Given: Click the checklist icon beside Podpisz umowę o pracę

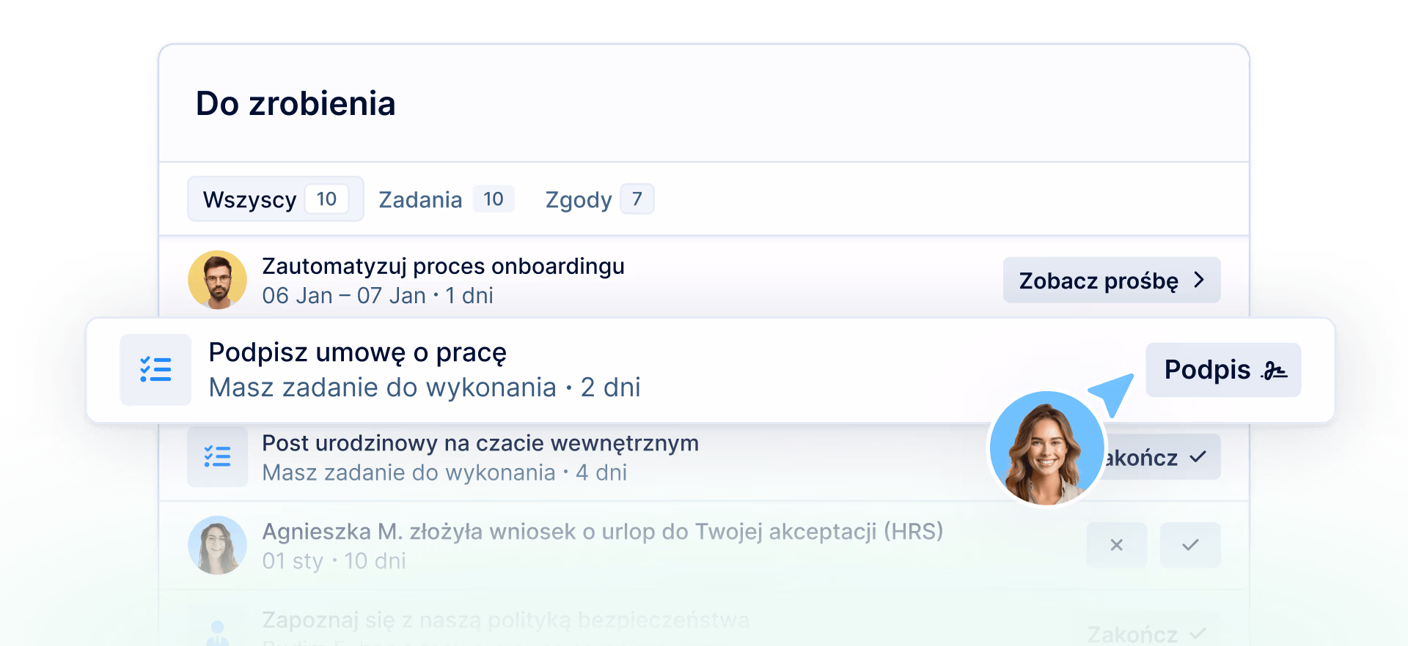Looking at the screenshot, I should 155,370.
